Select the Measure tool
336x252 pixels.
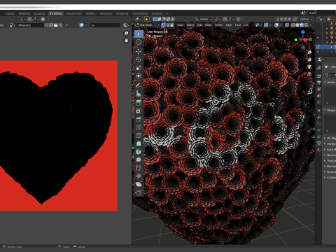(139, 94)
